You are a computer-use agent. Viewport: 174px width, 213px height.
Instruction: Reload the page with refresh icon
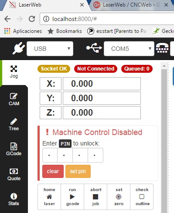point(32,19)
